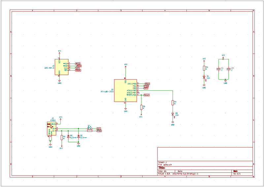This screenshot has width=264, height=187.
Task: Click Zener diode D2 symbol
Action: point(78,136)
